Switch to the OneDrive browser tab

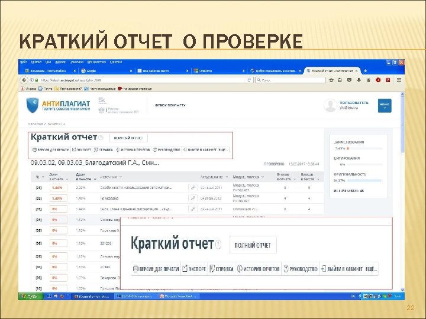pyautogui.click(x=218, y=71)
